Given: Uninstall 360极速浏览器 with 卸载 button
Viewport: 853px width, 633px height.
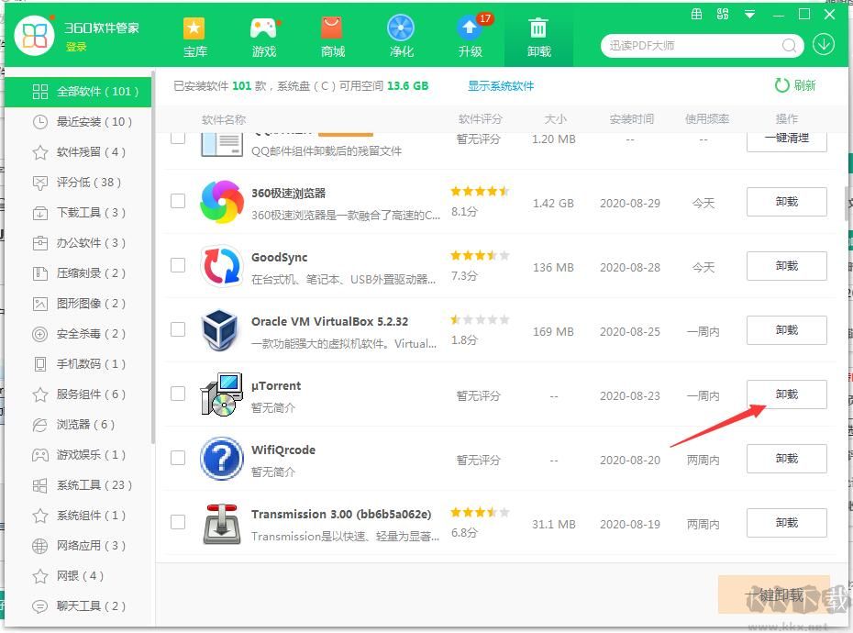Looking at the screenshot, I should 787,202.
